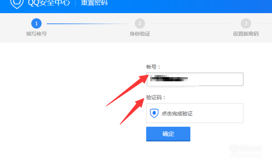
Task: Click the 搜狗指南 watermark text
Action: pos(250,148)
